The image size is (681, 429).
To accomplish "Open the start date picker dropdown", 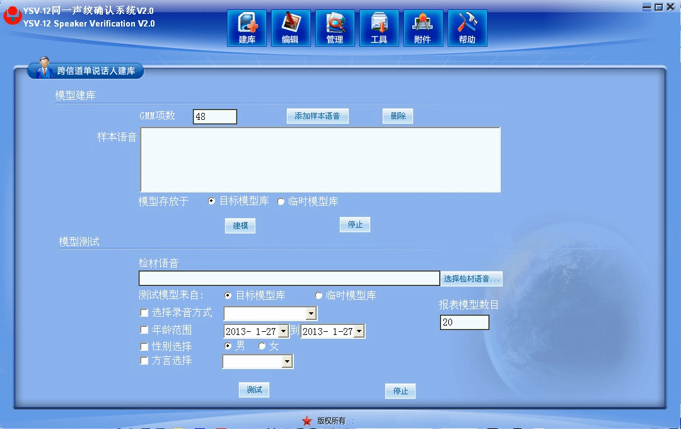I will click(x=283, y=331).
